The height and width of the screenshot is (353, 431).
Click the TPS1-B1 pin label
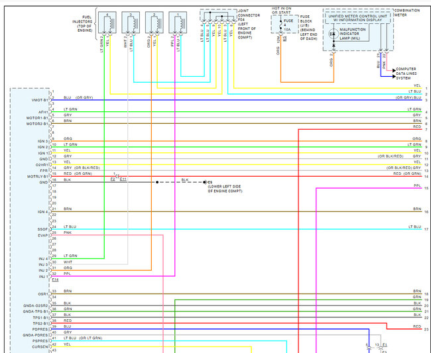(40, 318)
